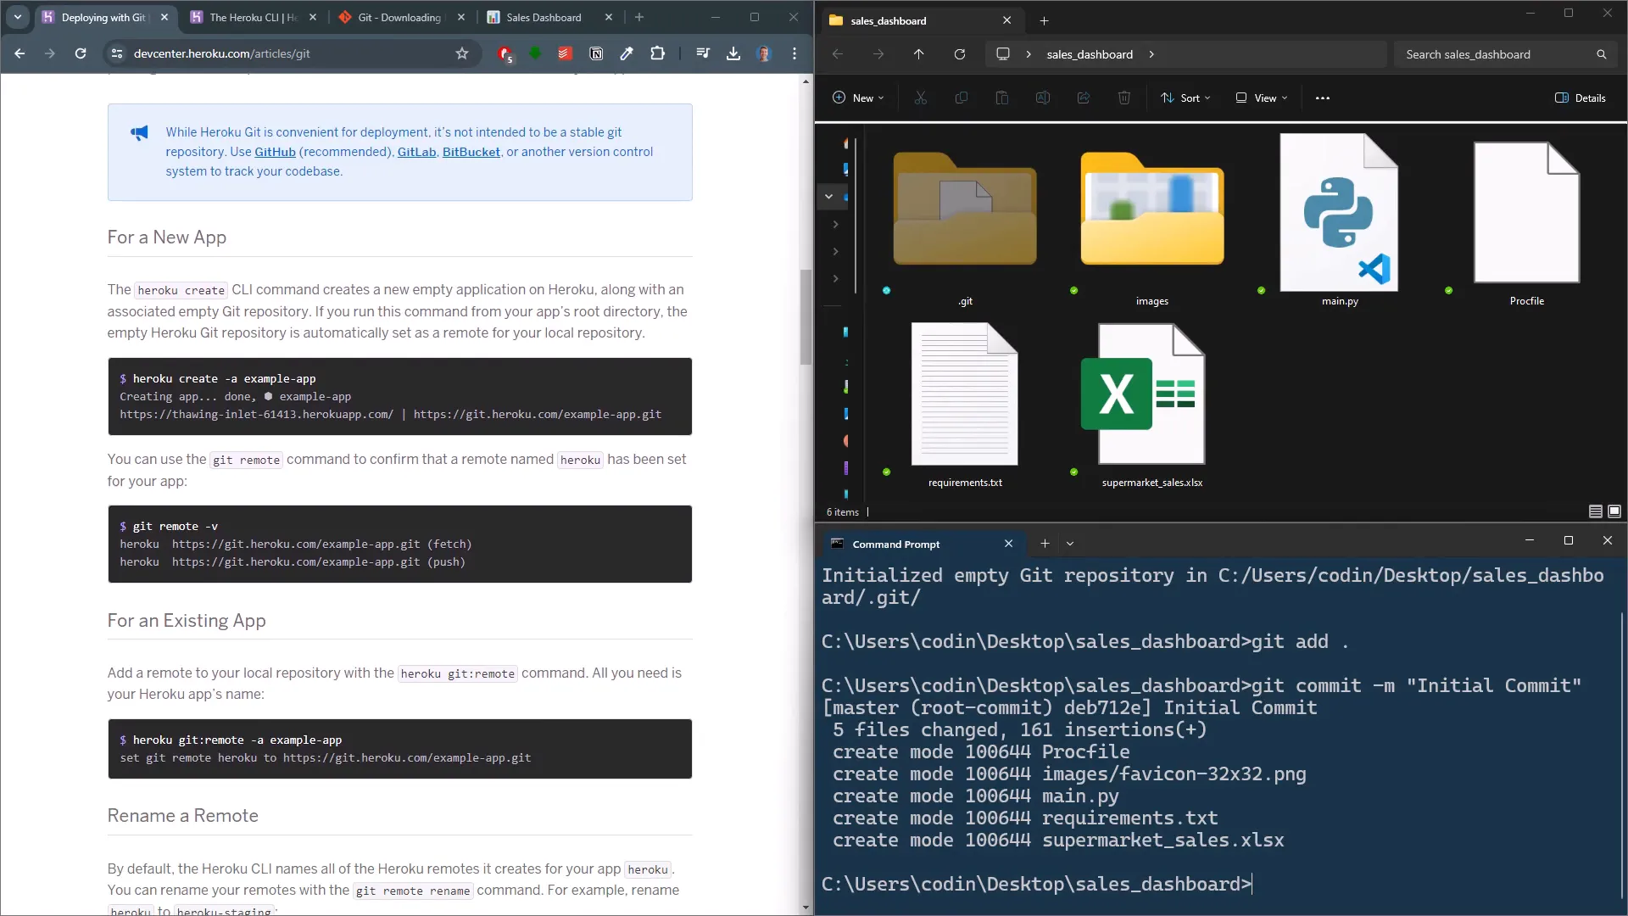
Task: Open the View dropdown in Explorer
Action: [1262, 98]
